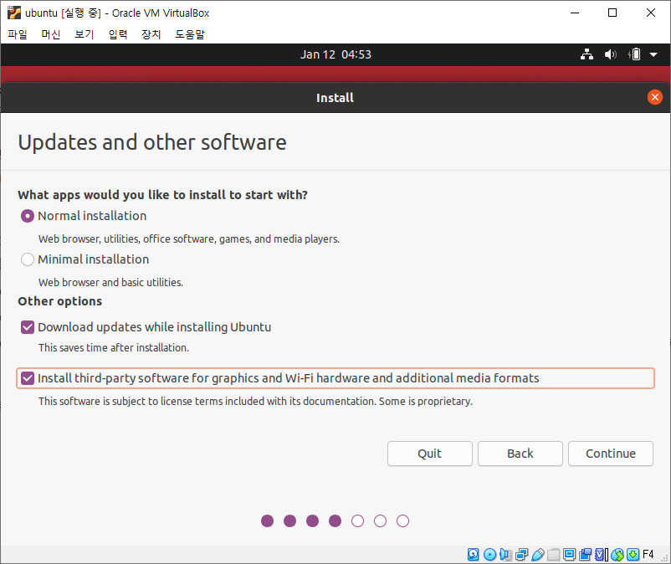This screenshot has height=564, width=671.
Task: Open the Jan 12 04:53 clock
Action: 335,54
